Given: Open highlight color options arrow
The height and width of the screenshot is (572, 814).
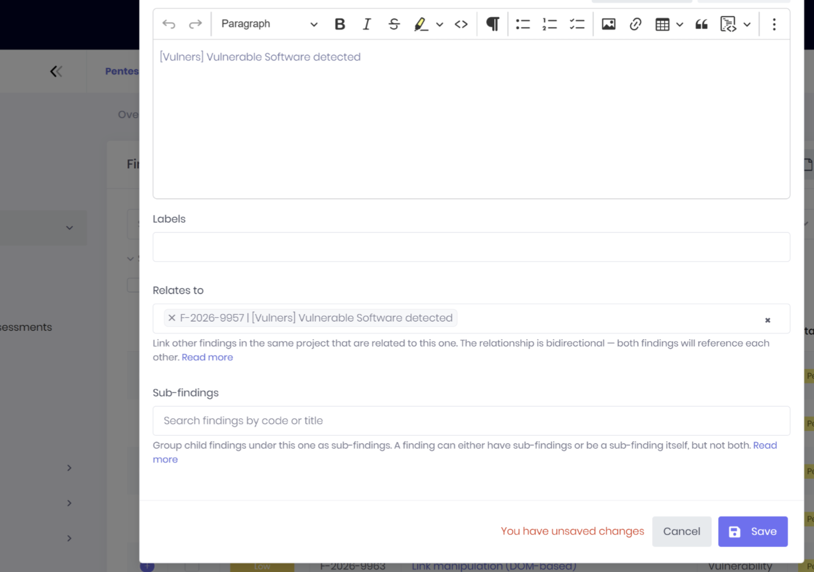Looking at the screenshot, I should [440, 24].
